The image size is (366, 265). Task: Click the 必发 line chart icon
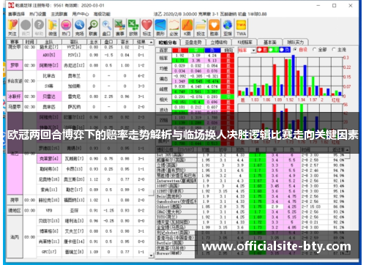(173, 28)
